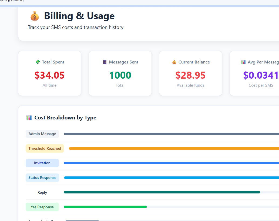279x221 pixels.
Task: Click the calculator icon next to Messages Sent
Action: coord(105,62)
